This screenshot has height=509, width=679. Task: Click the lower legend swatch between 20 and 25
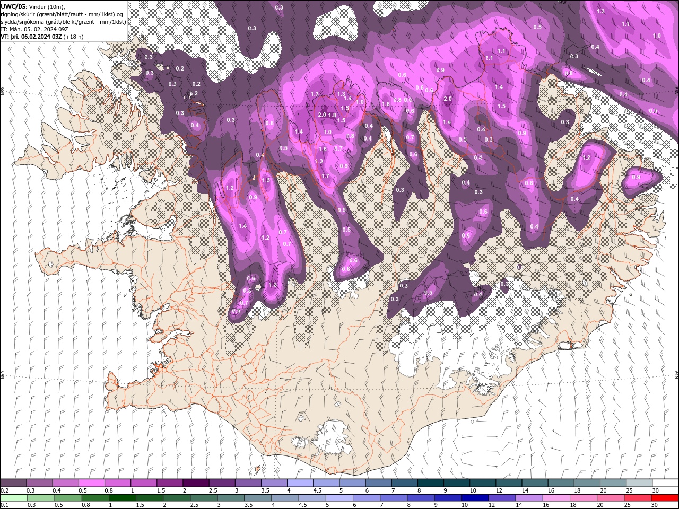611,498
